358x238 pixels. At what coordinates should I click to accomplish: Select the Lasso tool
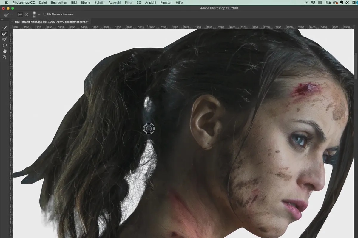[4, 45]
